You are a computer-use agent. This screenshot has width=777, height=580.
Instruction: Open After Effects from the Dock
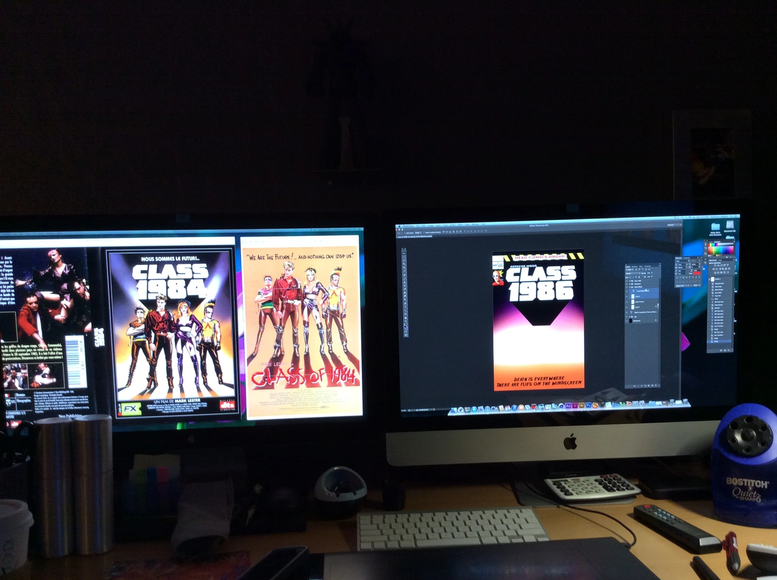(568, 406)
